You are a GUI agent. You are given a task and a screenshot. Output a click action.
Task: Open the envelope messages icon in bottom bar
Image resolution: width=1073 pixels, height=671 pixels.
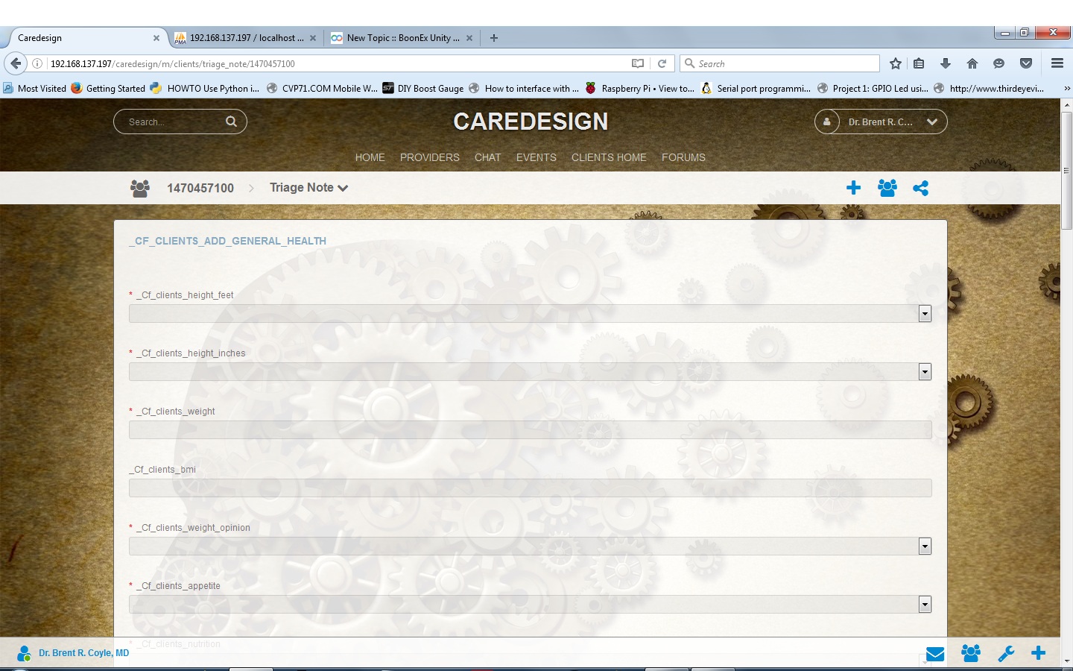(935, 654)
